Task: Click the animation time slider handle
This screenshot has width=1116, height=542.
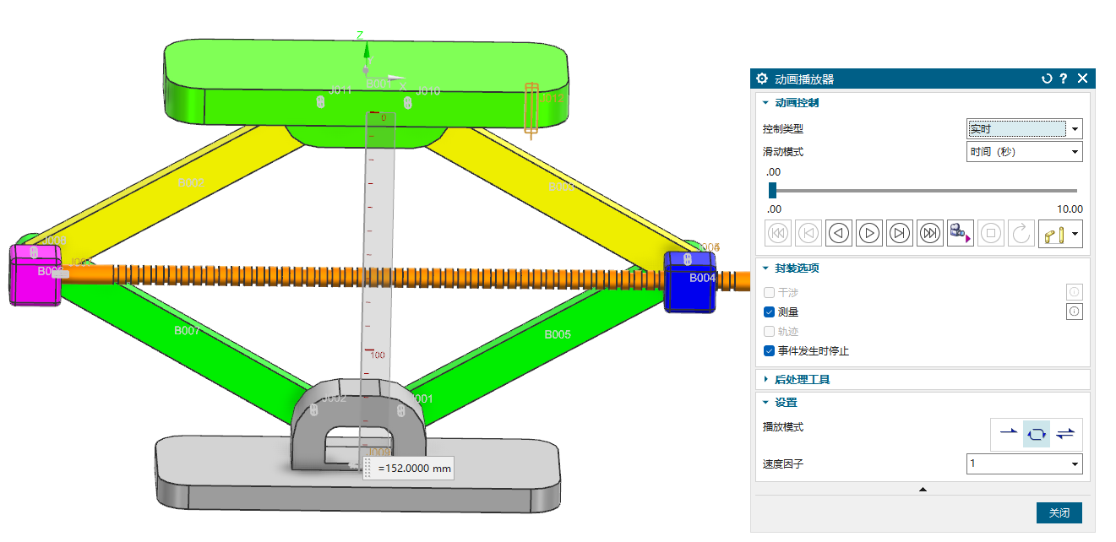Action: click(772, 191)
